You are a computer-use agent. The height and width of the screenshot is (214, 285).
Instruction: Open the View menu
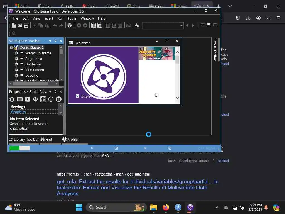click(x=36, y=18)
